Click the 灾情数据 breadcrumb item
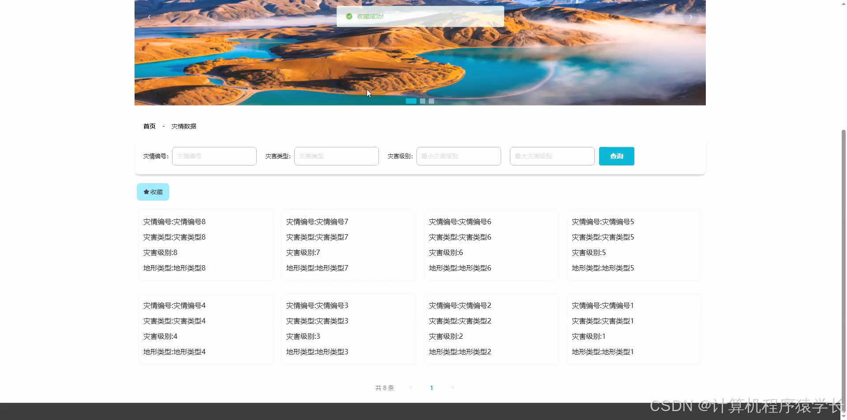Viewport: 847px width, 420px height. 184,126
